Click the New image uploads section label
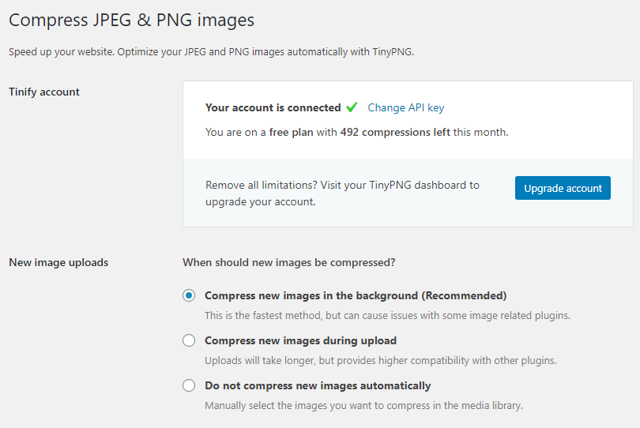640x428 pixels. [x=58, y=262]
